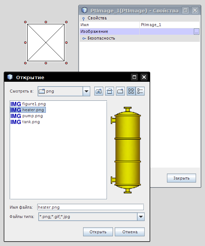Open image browse ellipsis button

point(196,31)
